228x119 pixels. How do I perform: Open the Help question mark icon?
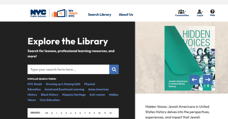(x=212, y=13)
